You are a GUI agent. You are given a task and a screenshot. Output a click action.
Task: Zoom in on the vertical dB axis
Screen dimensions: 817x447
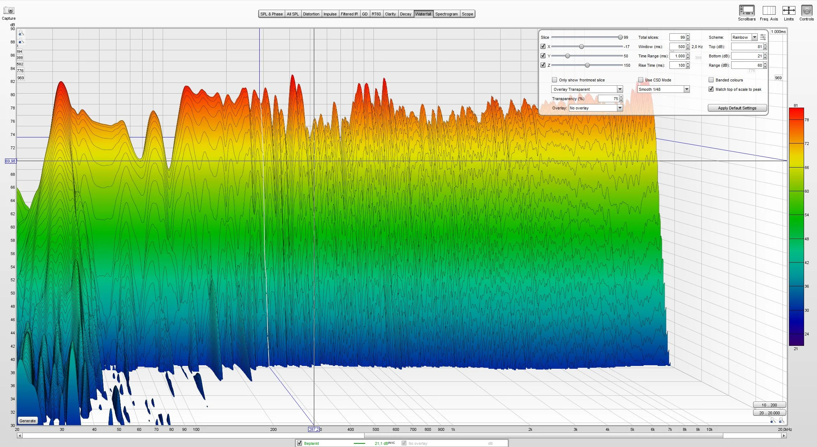coord(21,33)
